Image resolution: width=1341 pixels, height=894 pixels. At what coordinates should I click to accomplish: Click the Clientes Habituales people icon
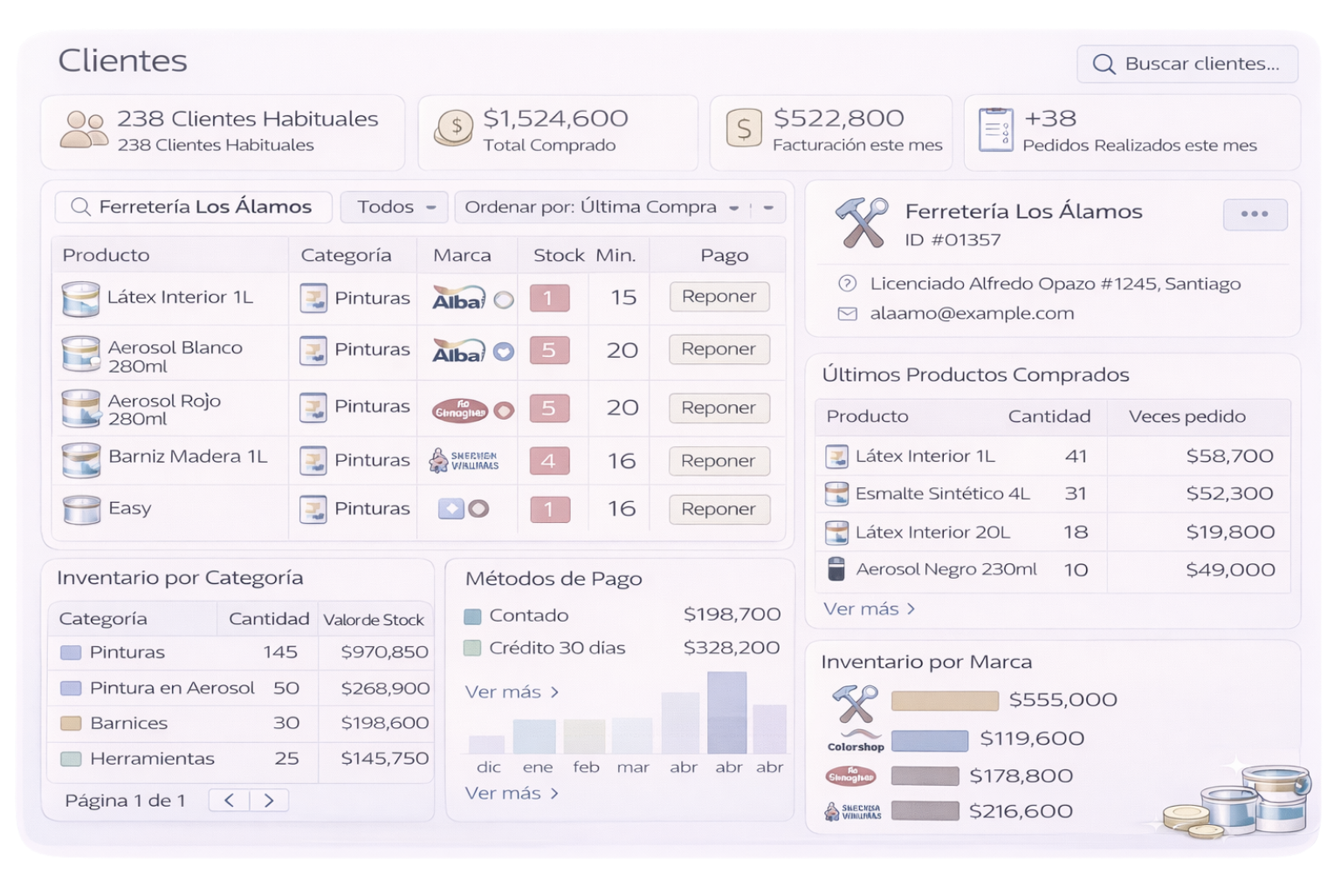(84, 130)
